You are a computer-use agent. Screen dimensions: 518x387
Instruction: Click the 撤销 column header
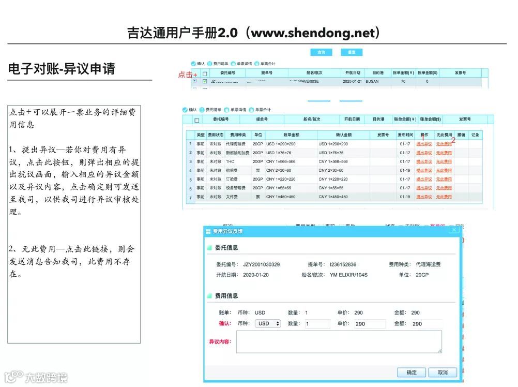pyautogui.click(x=461, y=135)
